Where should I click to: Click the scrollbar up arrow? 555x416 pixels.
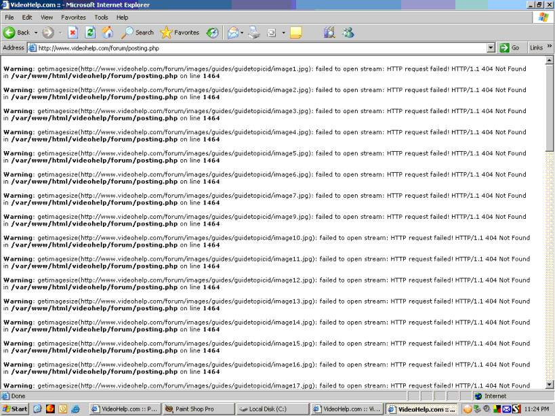549,60
